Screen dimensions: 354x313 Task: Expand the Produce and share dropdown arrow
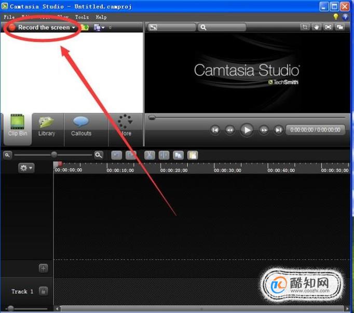click(103, 28)
